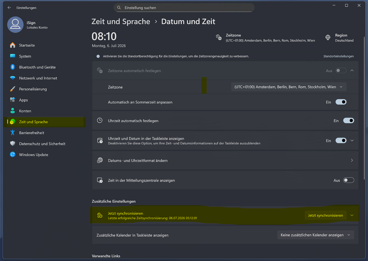Open Windows Update section
Viewport: 368px width, 261px height.
pos(46,155)
